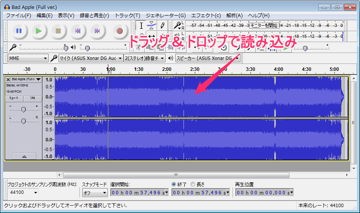Start playback with the green Play button
This screenshot has width=360, height=213.
click(38, 31)
